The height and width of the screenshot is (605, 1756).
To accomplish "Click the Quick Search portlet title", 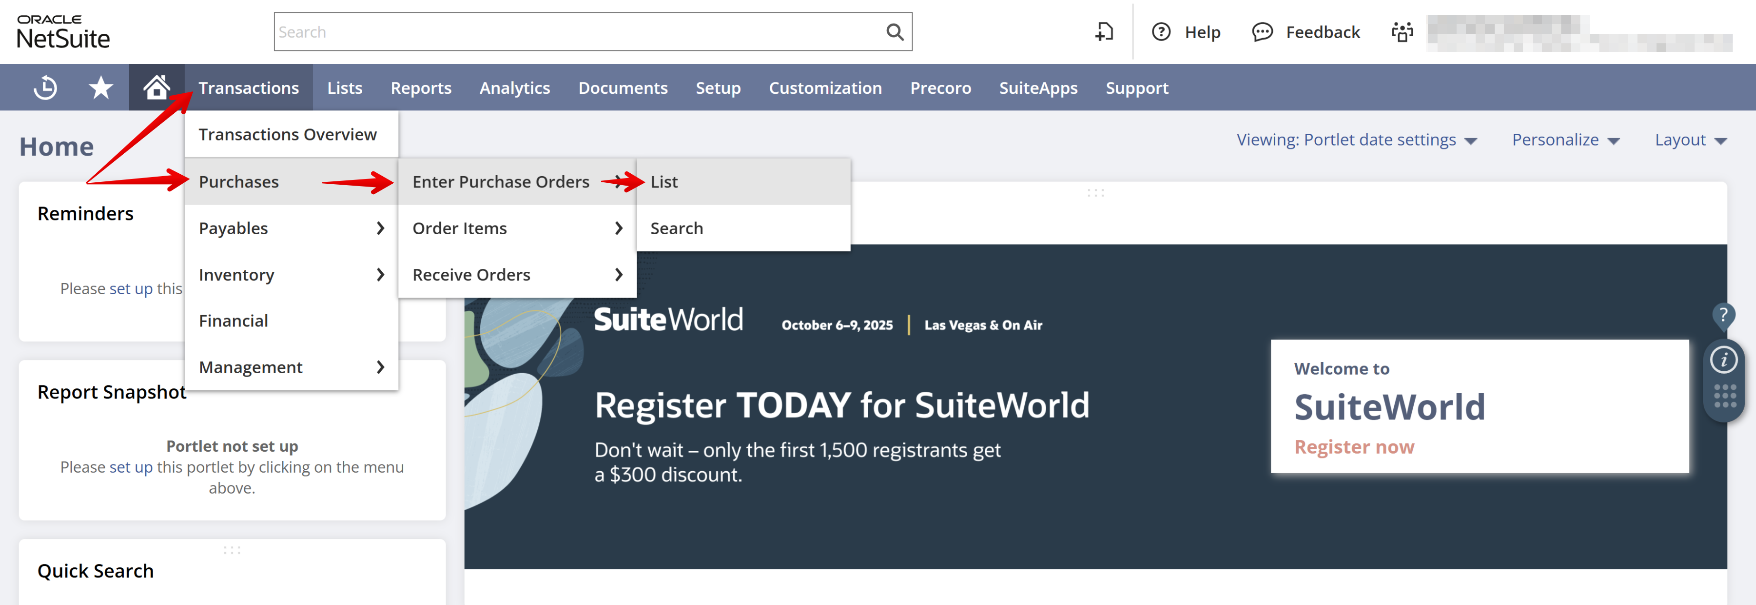I will point(95,571).
